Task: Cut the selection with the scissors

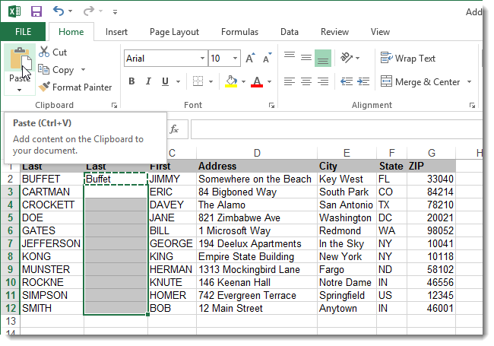Action: tap(53, 52)
